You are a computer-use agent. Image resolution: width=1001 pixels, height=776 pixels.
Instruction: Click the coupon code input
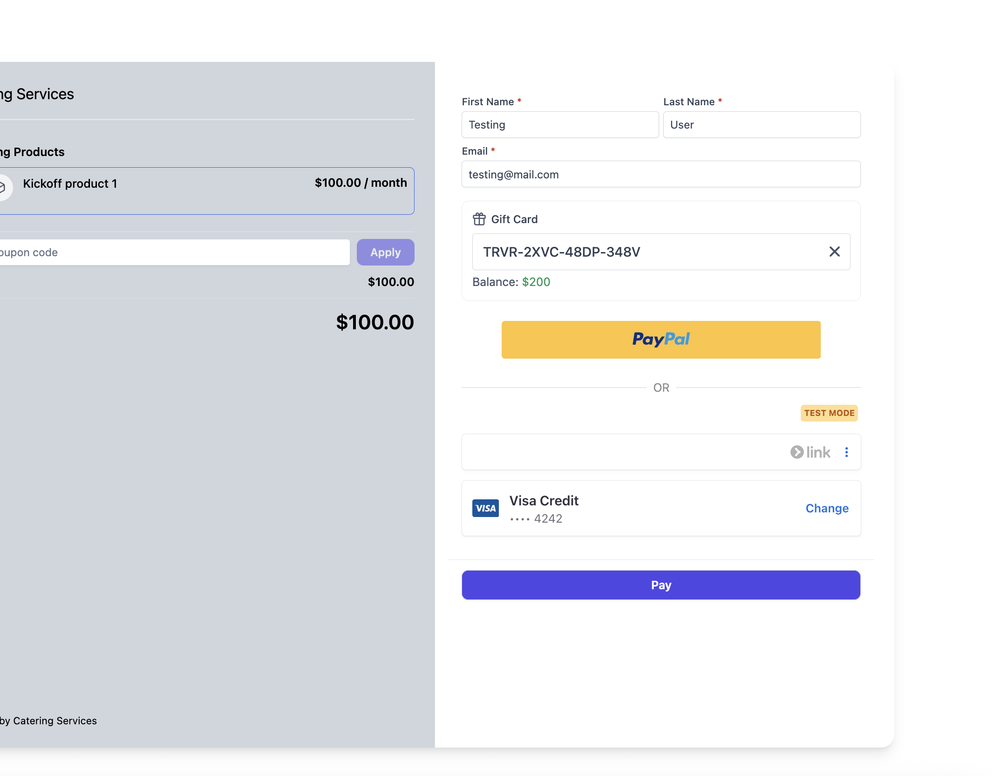[174, 252]
